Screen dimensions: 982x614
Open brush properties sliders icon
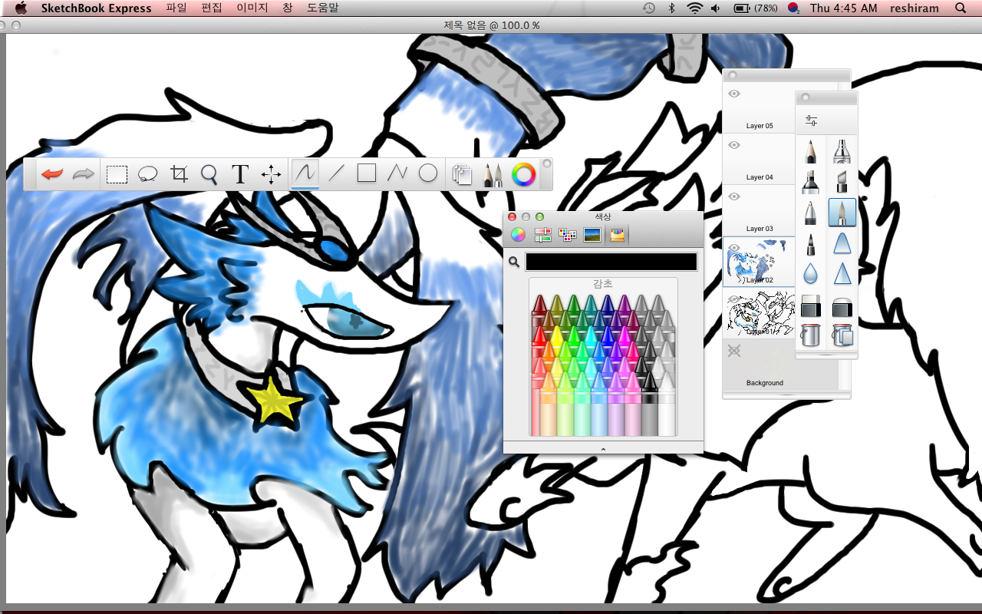tap(812, 120)
